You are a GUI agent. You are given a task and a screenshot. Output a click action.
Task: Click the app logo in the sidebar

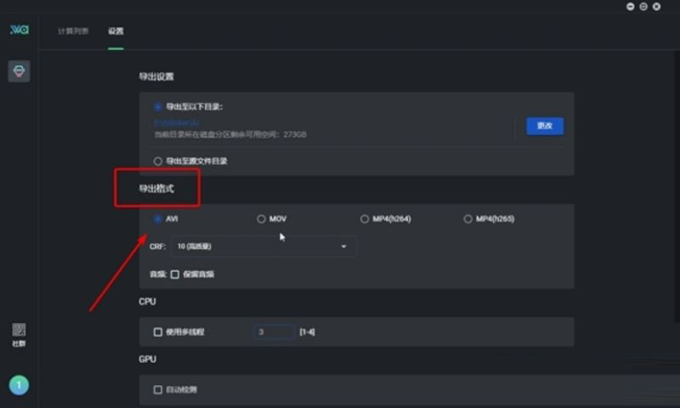(x=19, y=30)
